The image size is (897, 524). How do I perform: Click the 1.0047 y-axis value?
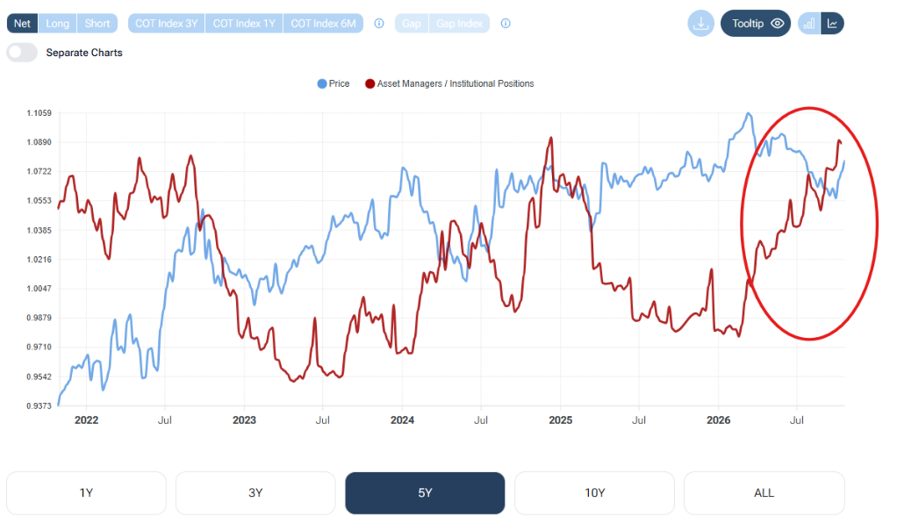(39, 288)
